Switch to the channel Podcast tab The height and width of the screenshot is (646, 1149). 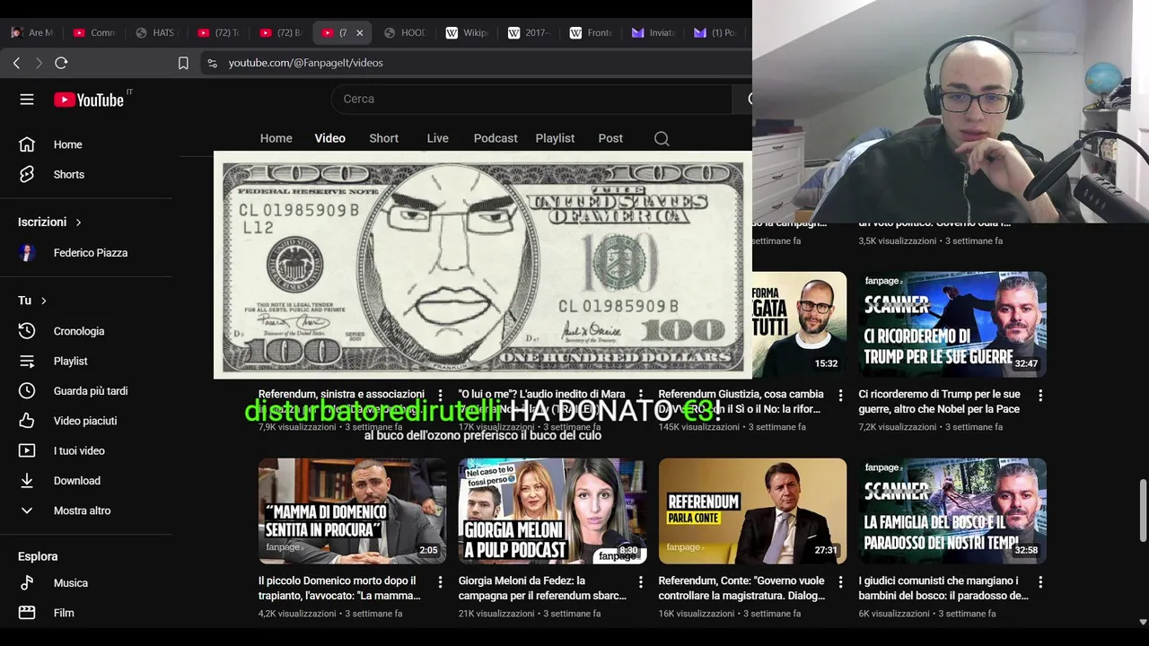pyautogui.click(x=496, y=138)
